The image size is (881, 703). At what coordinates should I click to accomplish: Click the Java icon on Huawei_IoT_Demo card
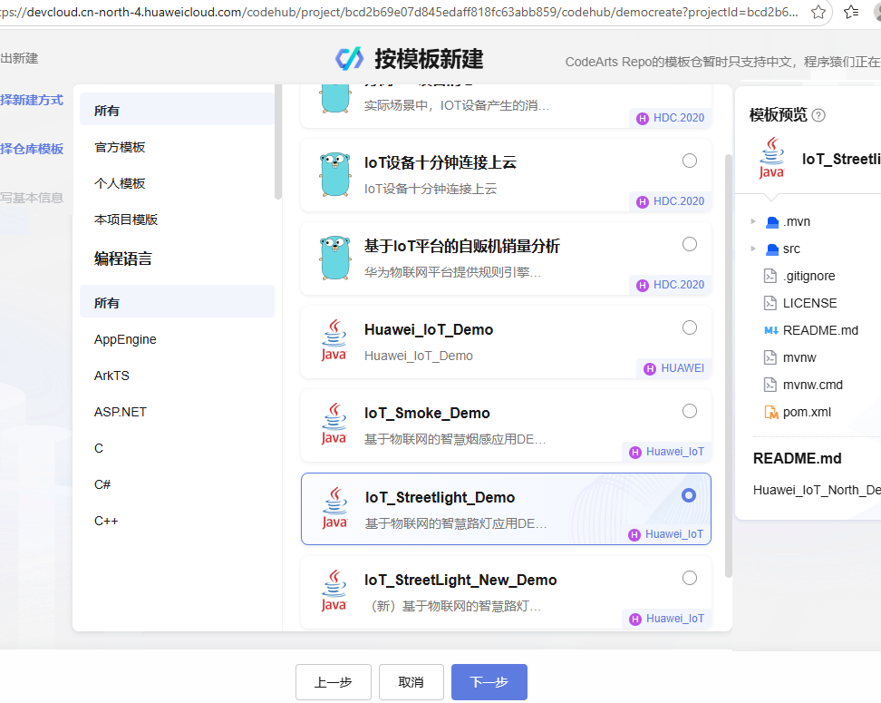click(334, 340)
